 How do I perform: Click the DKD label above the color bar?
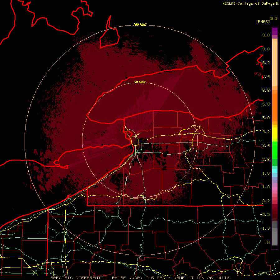(x=273, y=19)
